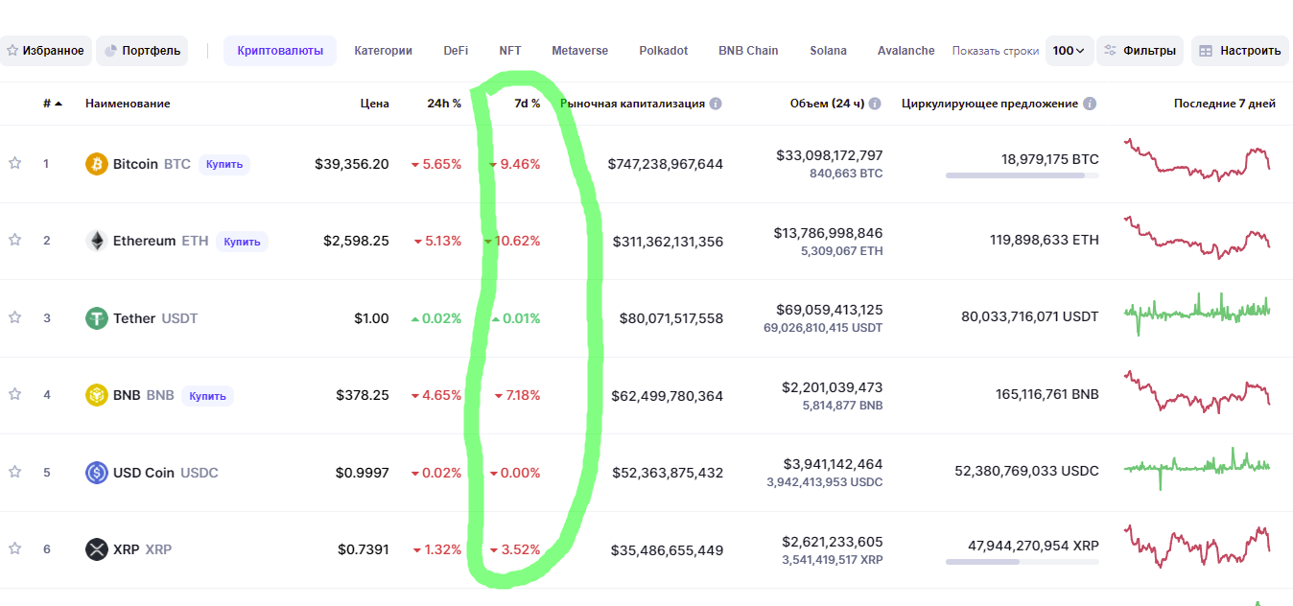Sort the table by rank # column
This screenshot has width=1293, height=606.
click(52, 104)
